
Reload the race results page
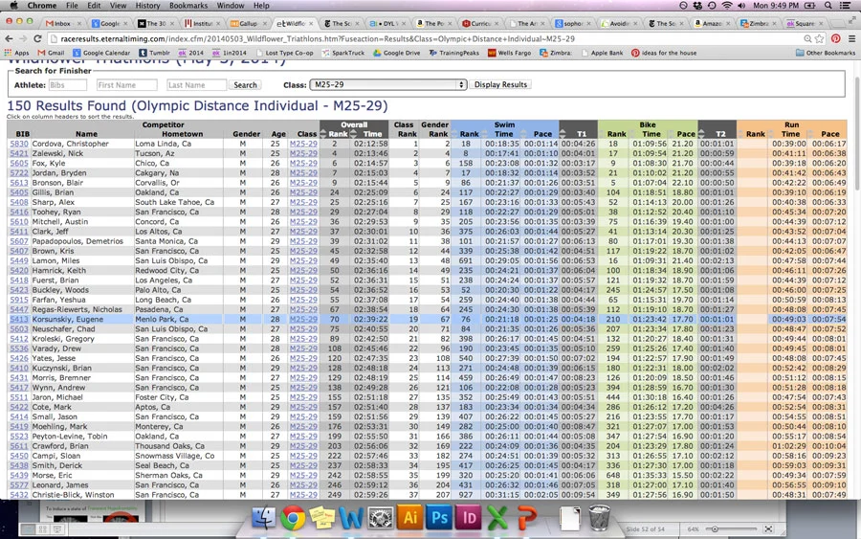click(37, 39)
